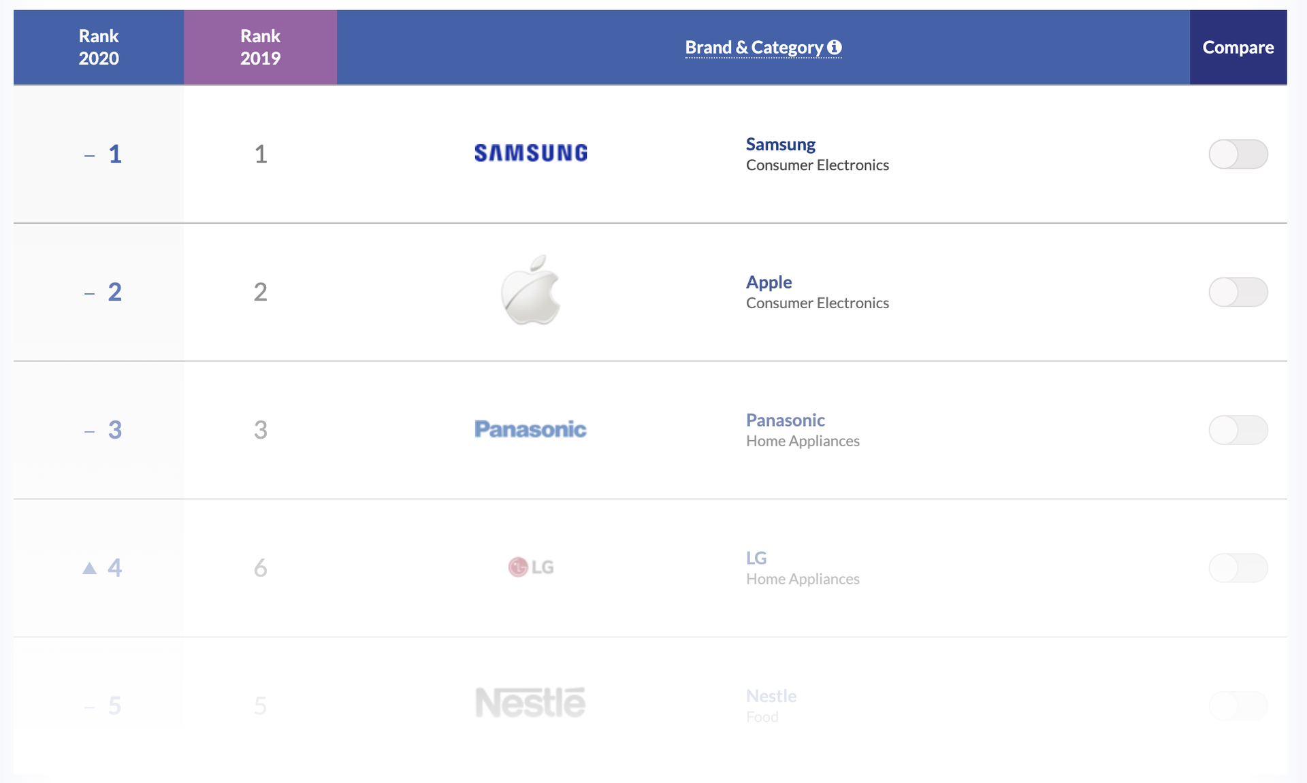Select the Rank 2019 column header

click(260, 47)
